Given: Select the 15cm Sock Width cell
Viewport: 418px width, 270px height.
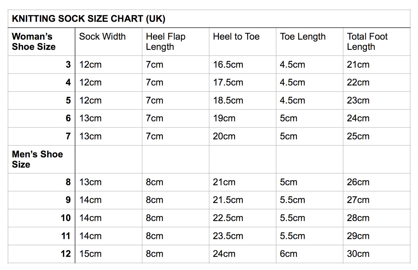Looking at the screenshot, I should (x=90, y=254).
